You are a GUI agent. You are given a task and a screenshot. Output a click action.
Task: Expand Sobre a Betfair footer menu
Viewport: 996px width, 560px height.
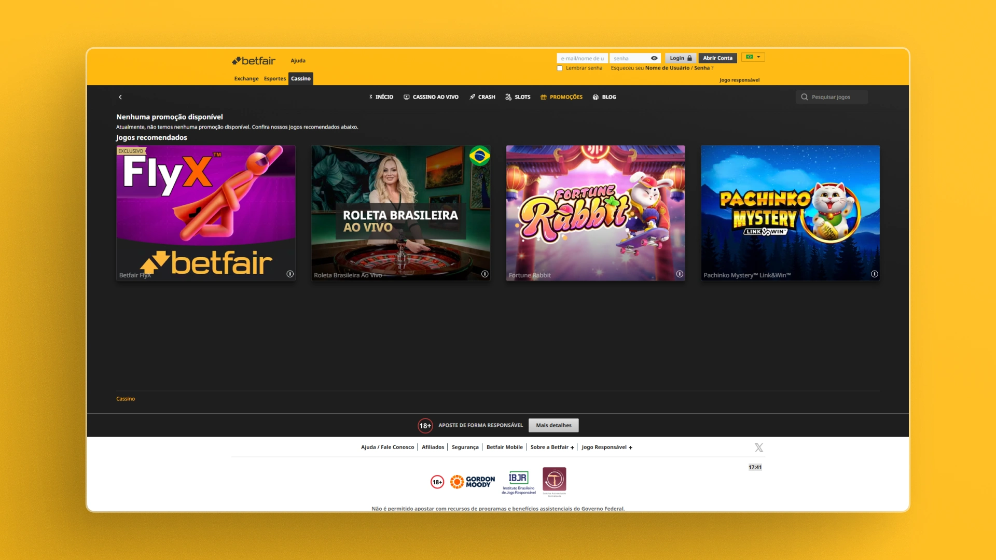point(552,447)
